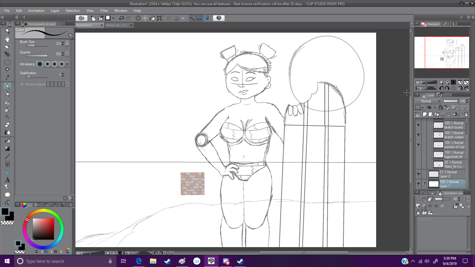Select the Hand move tool

point(7,39)
